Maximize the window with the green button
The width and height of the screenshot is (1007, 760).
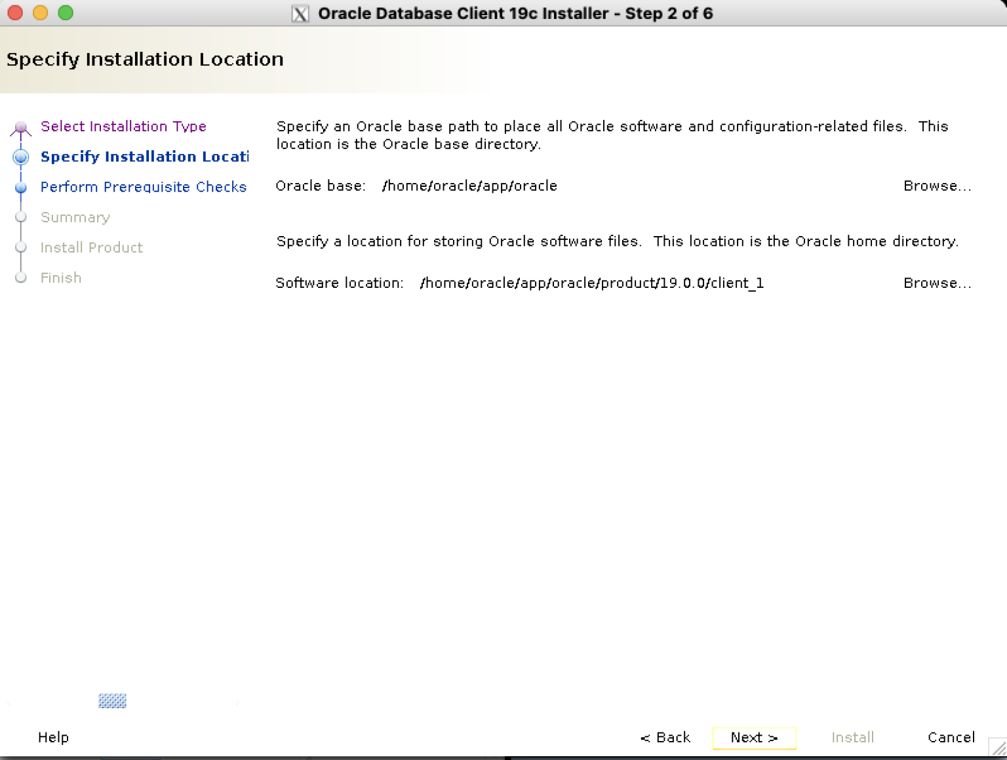pyautogui.click(x=66, y=12)
